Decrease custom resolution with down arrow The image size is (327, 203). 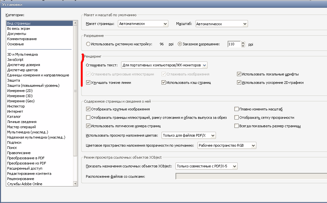tap(243, 46)
